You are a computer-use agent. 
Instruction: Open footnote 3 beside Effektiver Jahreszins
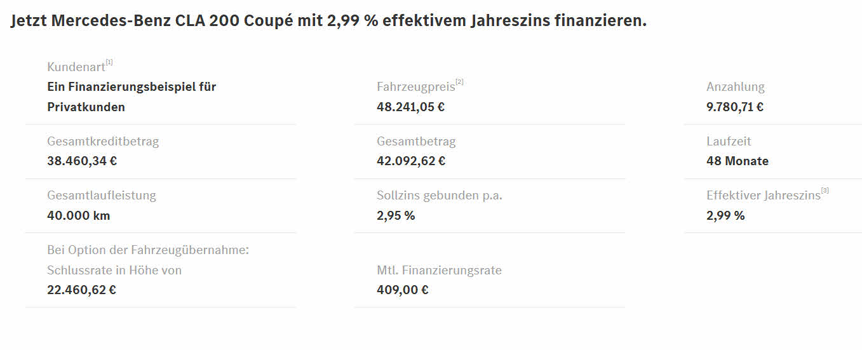pyautogui.click(x=825, y=191)
